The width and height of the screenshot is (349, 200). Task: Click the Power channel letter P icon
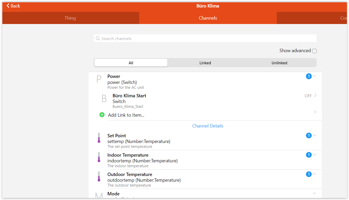99,79
